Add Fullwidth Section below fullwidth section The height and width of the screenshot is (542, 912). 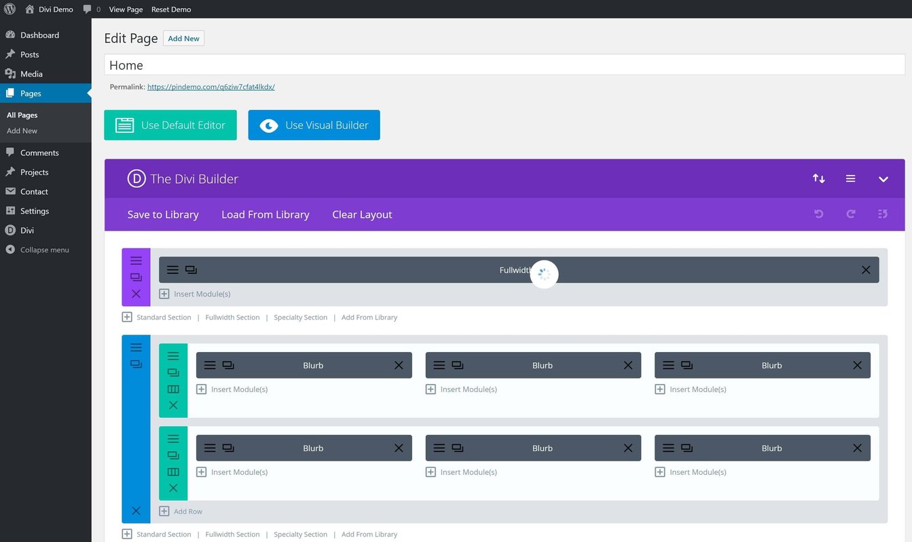click(x=232, y=317)
